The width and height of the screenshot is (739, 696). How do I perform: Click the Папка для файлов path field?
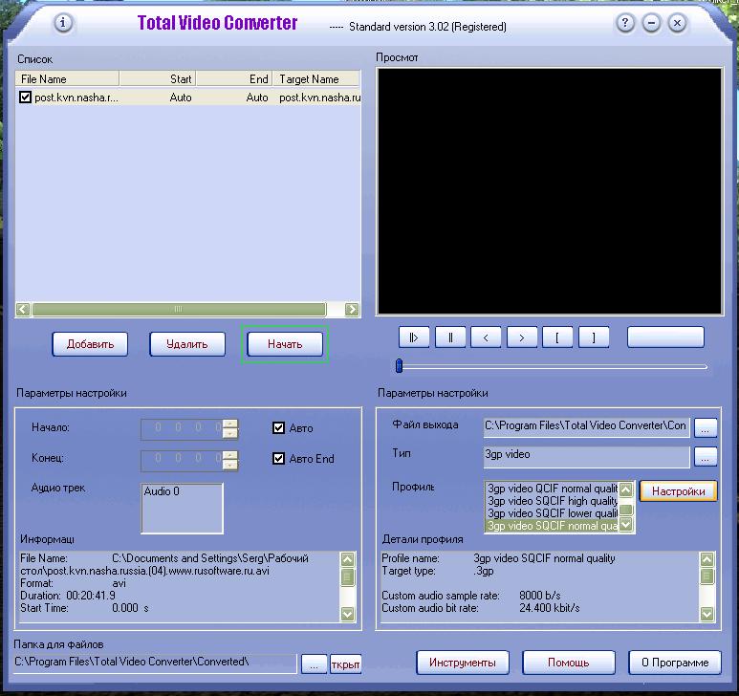tap(155, 663)
